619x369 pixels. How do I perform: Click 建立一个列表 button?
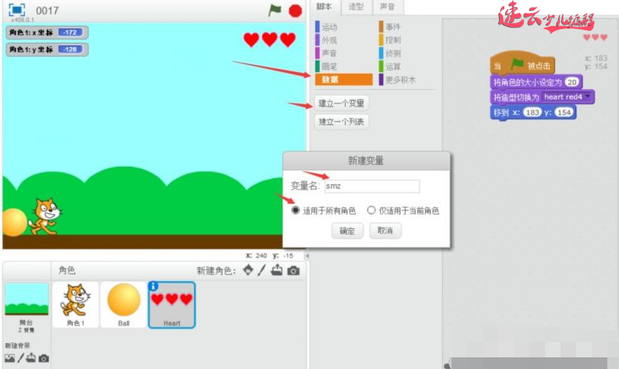(342, 122)
